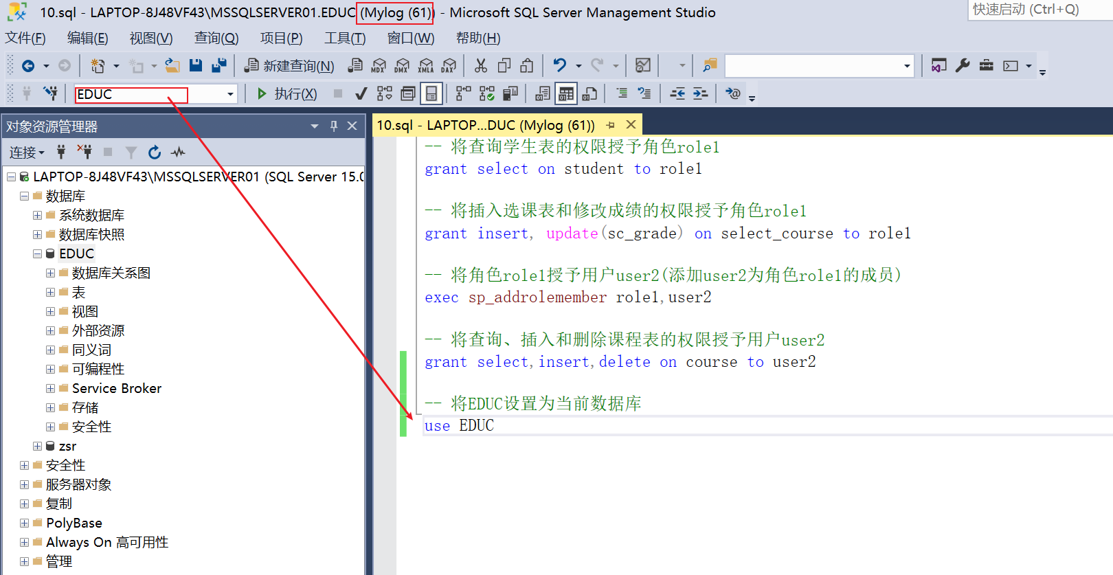
Task: Click the Parse checkmark icon
Action: tap(361, 93)
